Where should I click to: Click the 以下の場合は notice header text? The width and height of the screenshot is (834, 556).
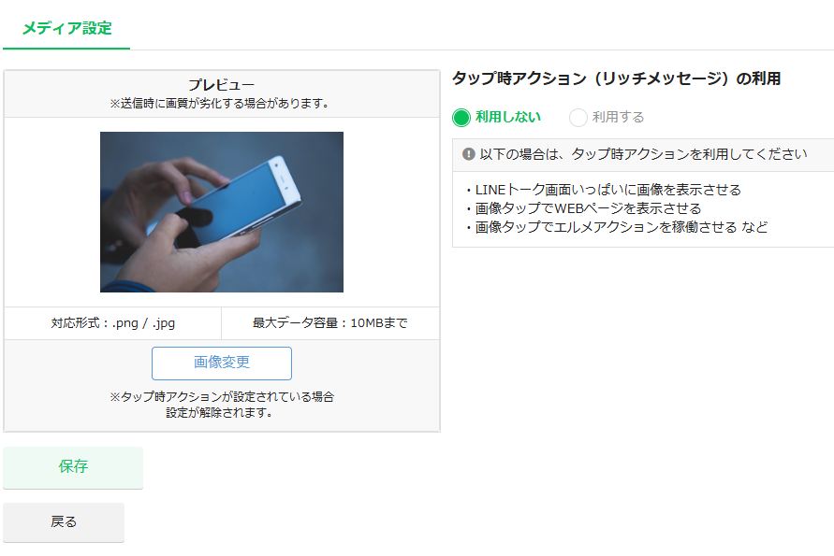tap(644, 154)
